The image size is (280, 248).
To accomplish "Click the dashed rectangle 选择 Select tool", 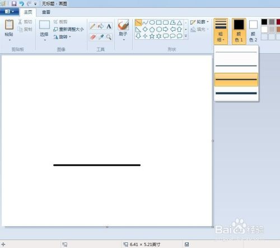I will [44, 25].
